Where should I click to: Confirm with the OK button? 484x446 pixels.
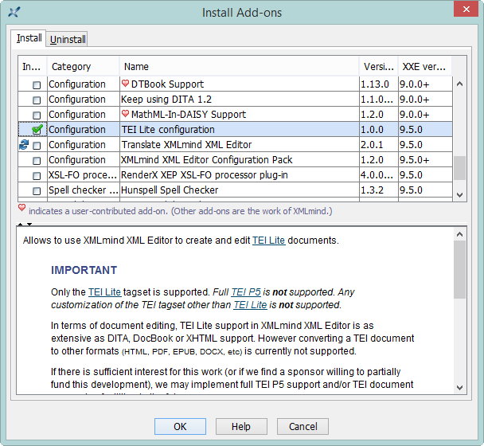pyautogui.click(x=180, y=427)
